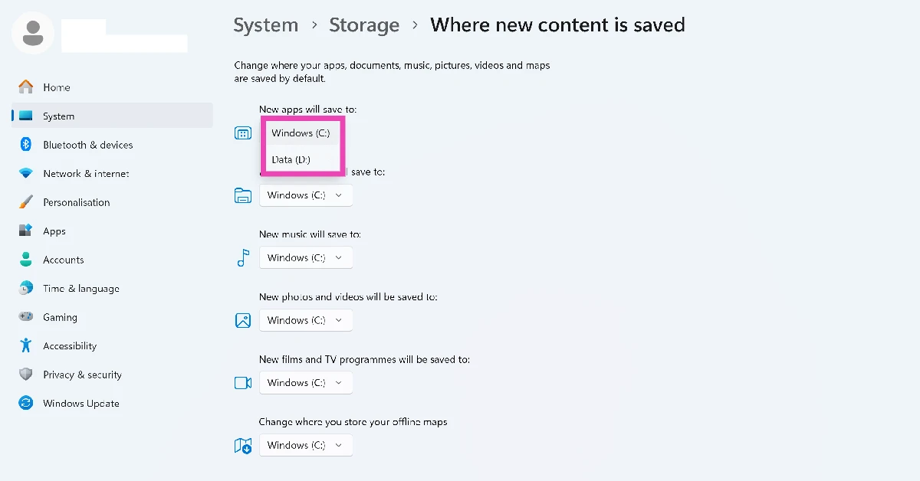Click the Home house icon in sidebar
The height and width of the screenshot is (481, 920).
[27, 87]
